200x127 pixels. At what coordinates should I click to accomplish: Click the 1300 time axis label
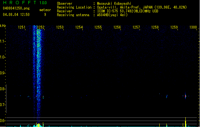click(193, 27)
